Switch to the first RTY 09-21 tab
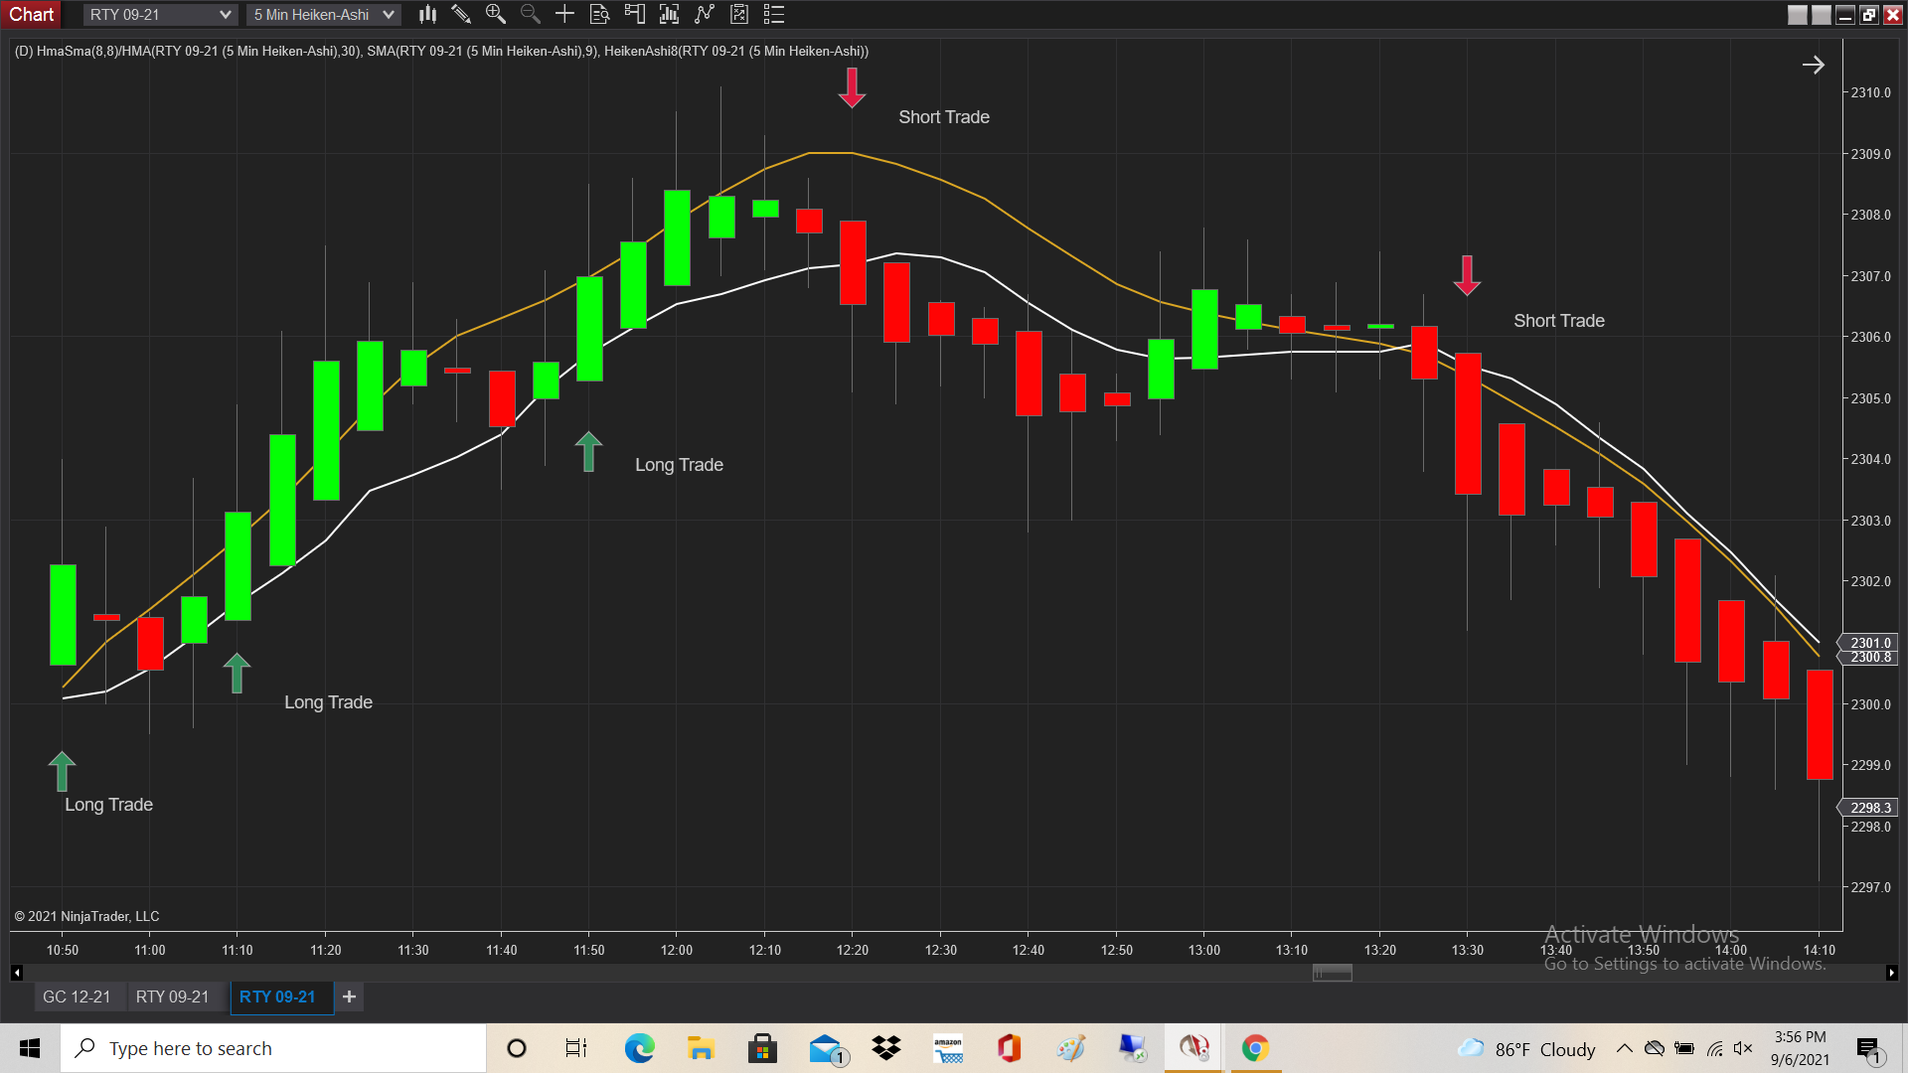The height and width of the screenshot is (1073, 1908). (172, 996)
